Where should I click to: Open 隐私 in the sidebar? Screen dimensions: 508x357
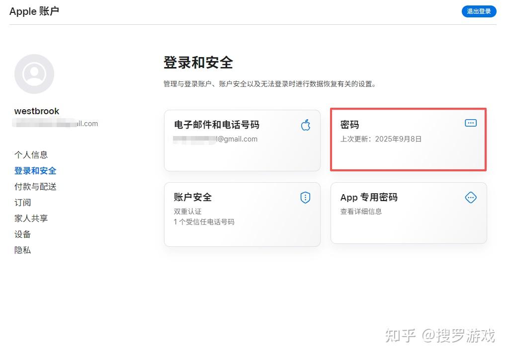(23, 250)
